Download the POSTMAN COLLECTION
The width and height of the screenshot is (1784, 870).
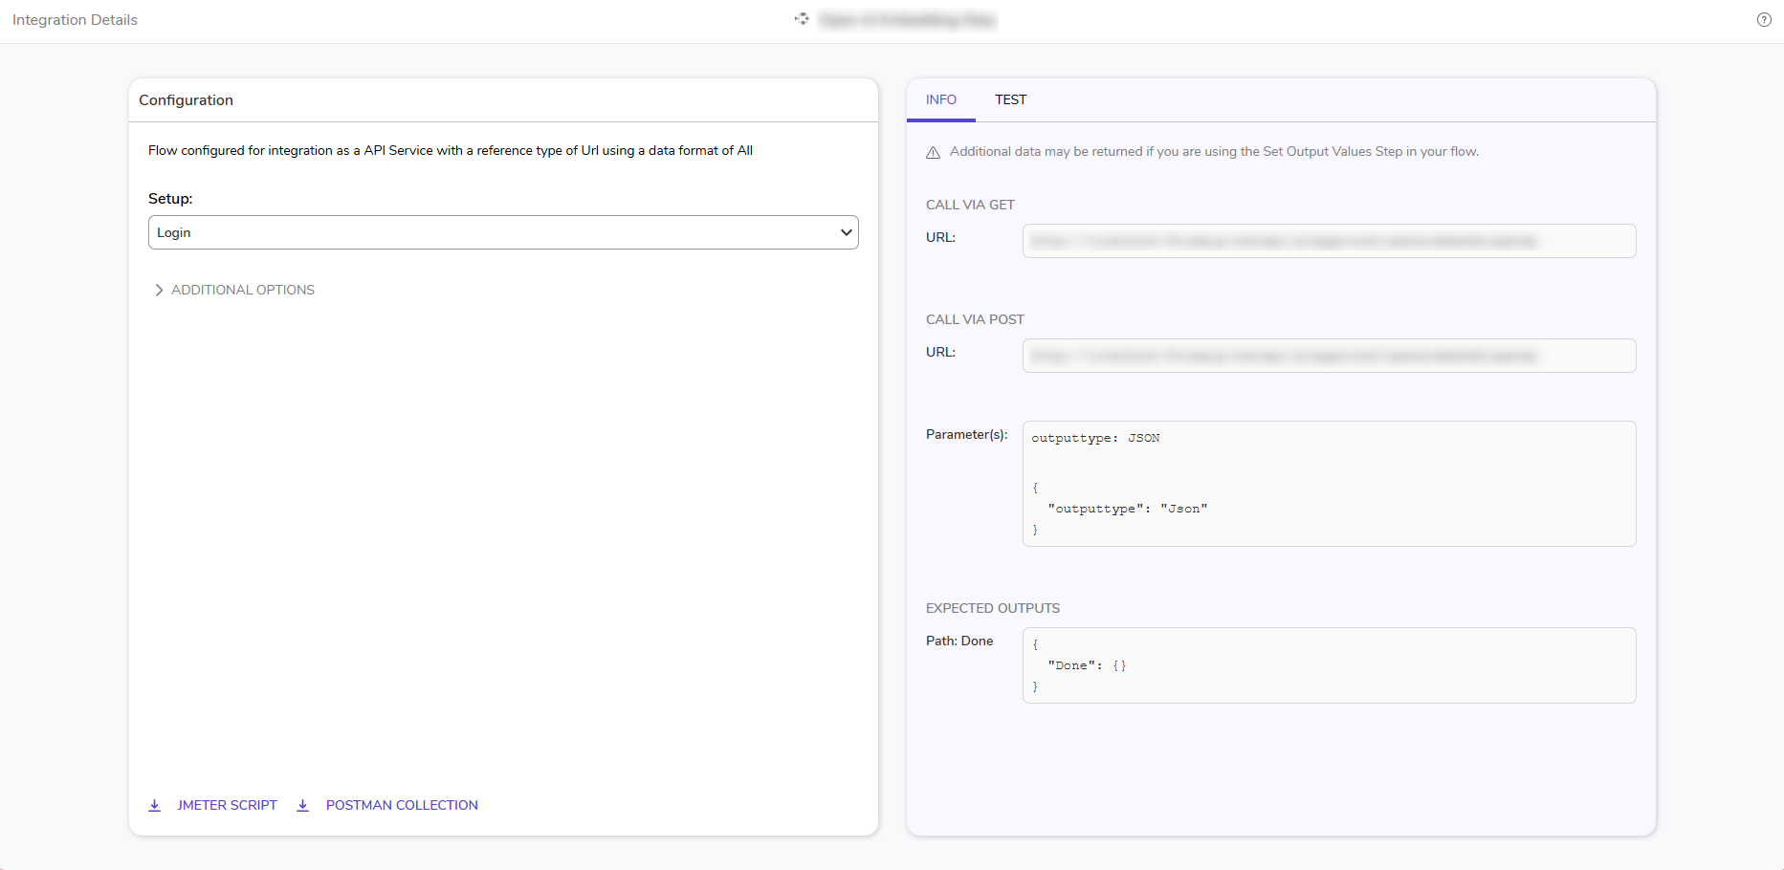pos(402,805)
